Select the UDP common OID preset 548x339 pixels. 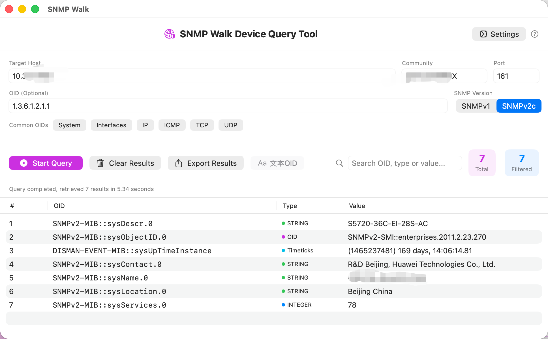coord(231,125)
